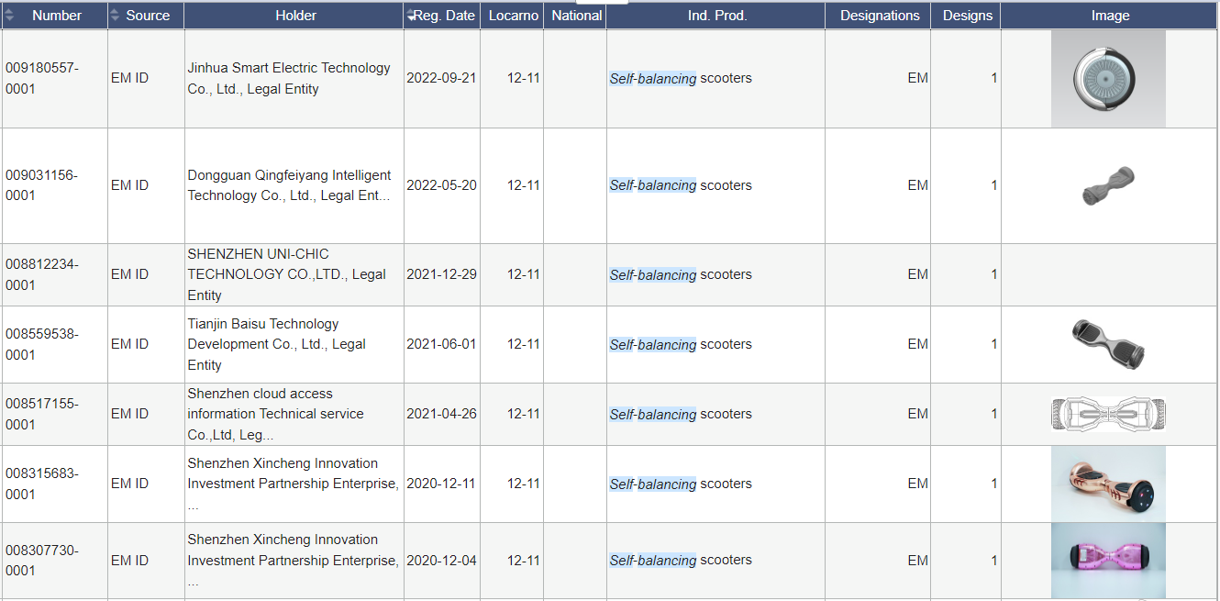Click the Designs column header

coord(967,16)
